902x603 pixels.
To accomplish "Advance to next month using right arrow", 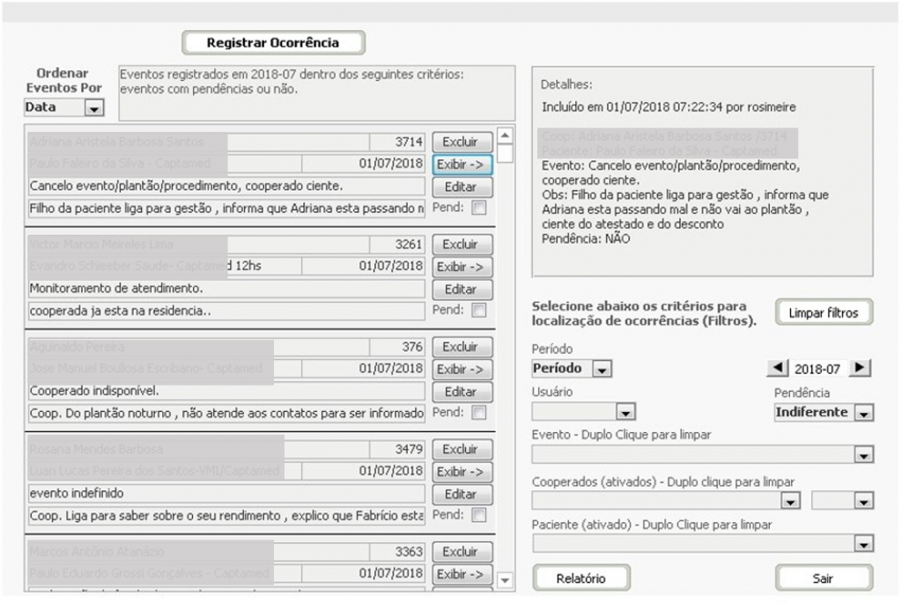I will coord(861,368).
